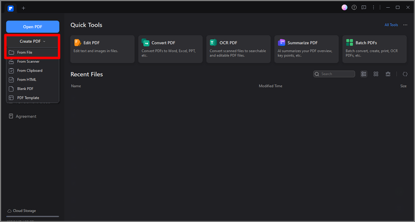Choose PDF Template menu entry
This screenshot has height=222, width=415.
33,97
